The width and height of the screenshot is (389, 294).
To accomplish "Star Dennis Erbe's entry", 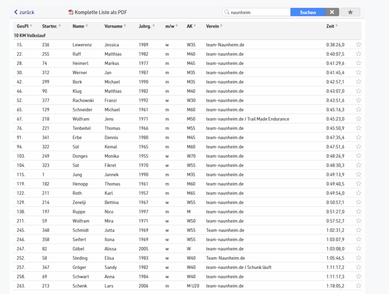I will click(x=358, y=137).
